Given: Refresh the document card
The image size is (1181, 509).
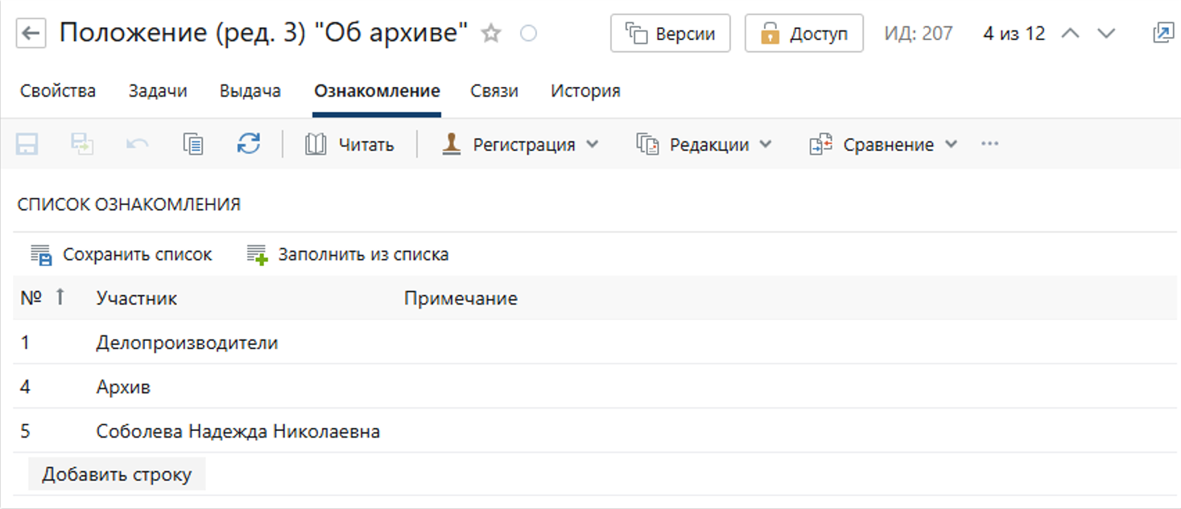Looking at the screenshot, I should click(249, 145).
